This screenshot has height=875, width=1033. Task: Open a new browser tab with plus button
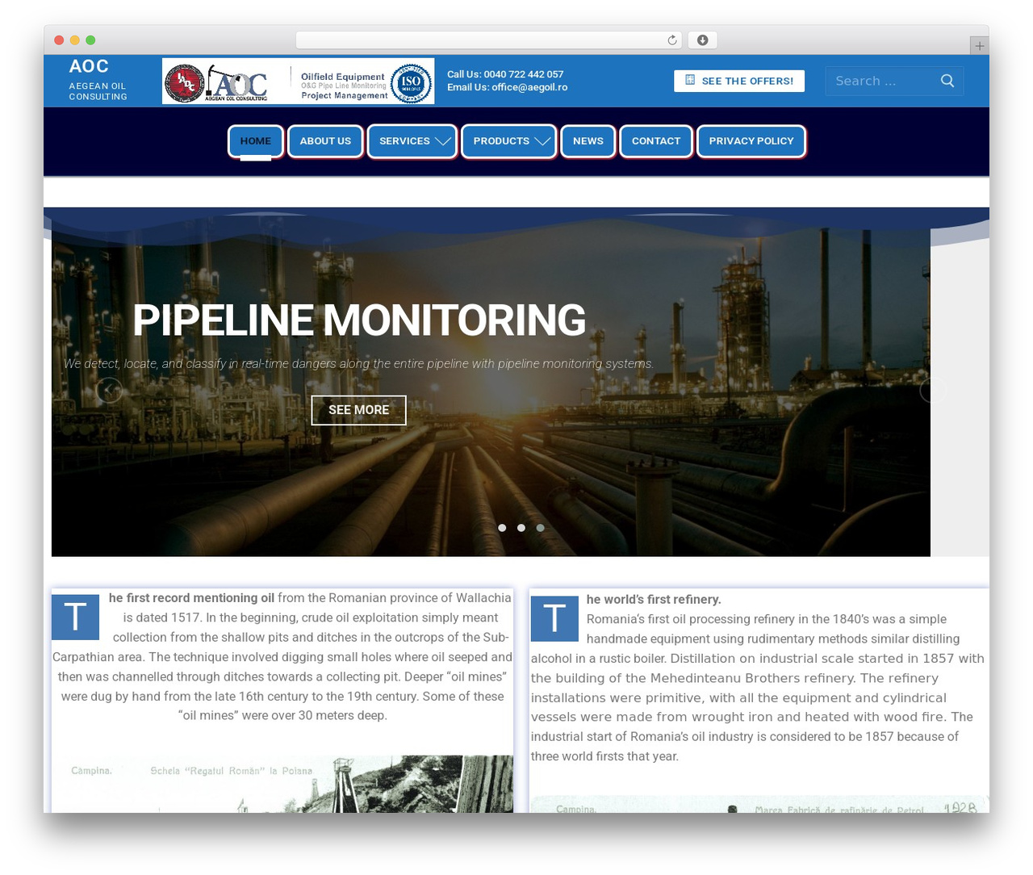click(979, 46)
